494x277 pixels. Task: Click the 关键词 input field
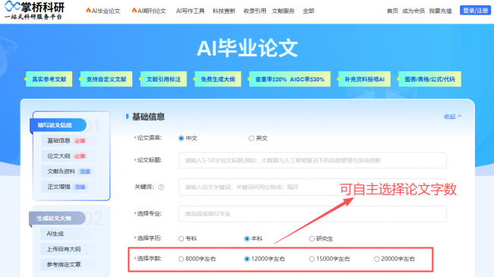(312, 187)
